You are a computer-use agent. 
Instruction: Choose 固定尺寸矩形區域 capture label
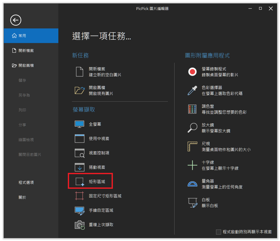(x=105, y=196)
